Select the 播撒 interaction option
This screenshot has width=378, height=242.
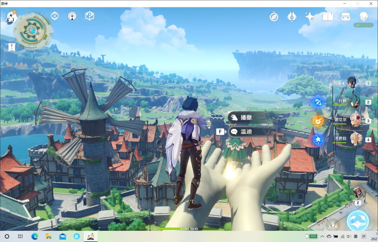(251, 117)
